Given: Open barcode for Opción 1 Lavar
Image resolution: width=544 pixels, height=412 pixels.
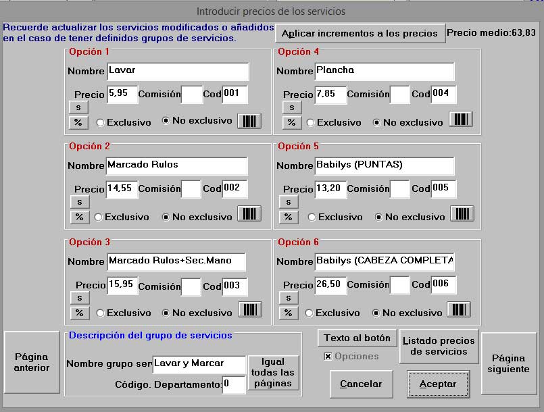Looking at the screenshot, I should click(249, 121).
